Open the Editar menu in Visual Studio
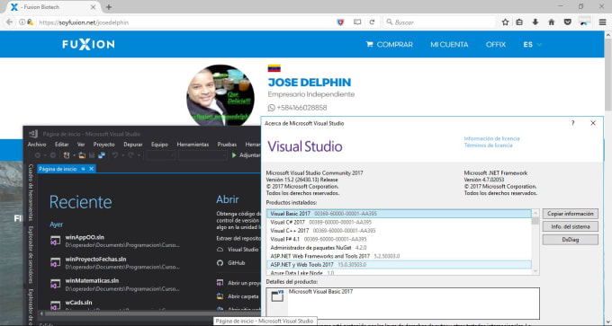Viewport: 612px width, 326px height. (x=62, y=144)
